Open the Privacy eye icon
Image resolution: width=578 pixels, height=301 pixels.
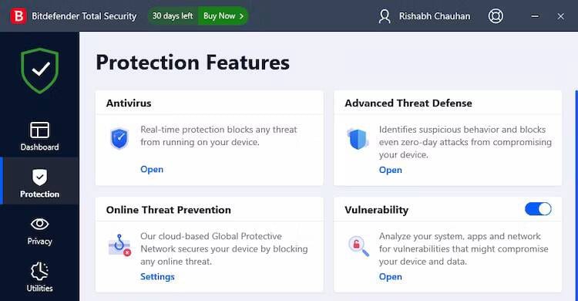pyautogui.click(x=39, y=224)
